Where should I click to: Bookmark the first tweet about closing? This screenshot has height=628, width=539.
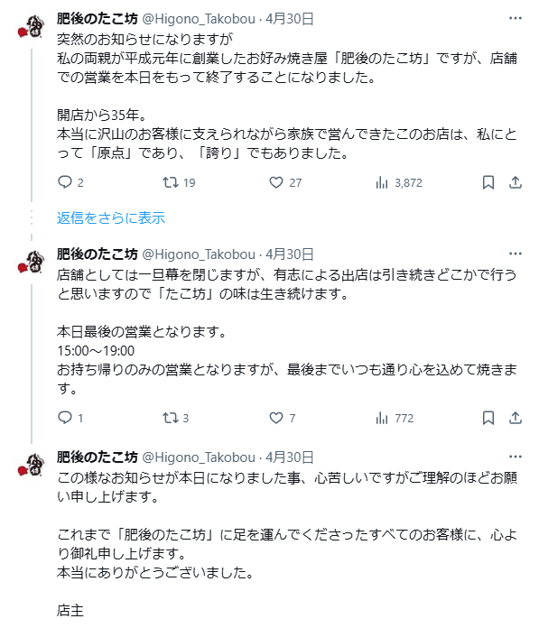488,182
